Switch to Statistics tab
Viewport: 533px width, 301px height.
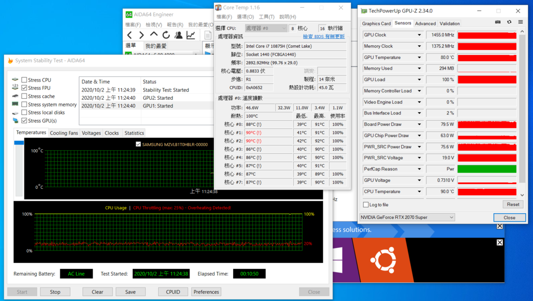click(134, 133)
